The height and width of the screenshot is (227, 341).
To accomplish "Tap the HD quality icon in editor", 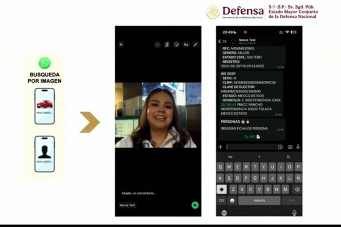I will point(157,44).
